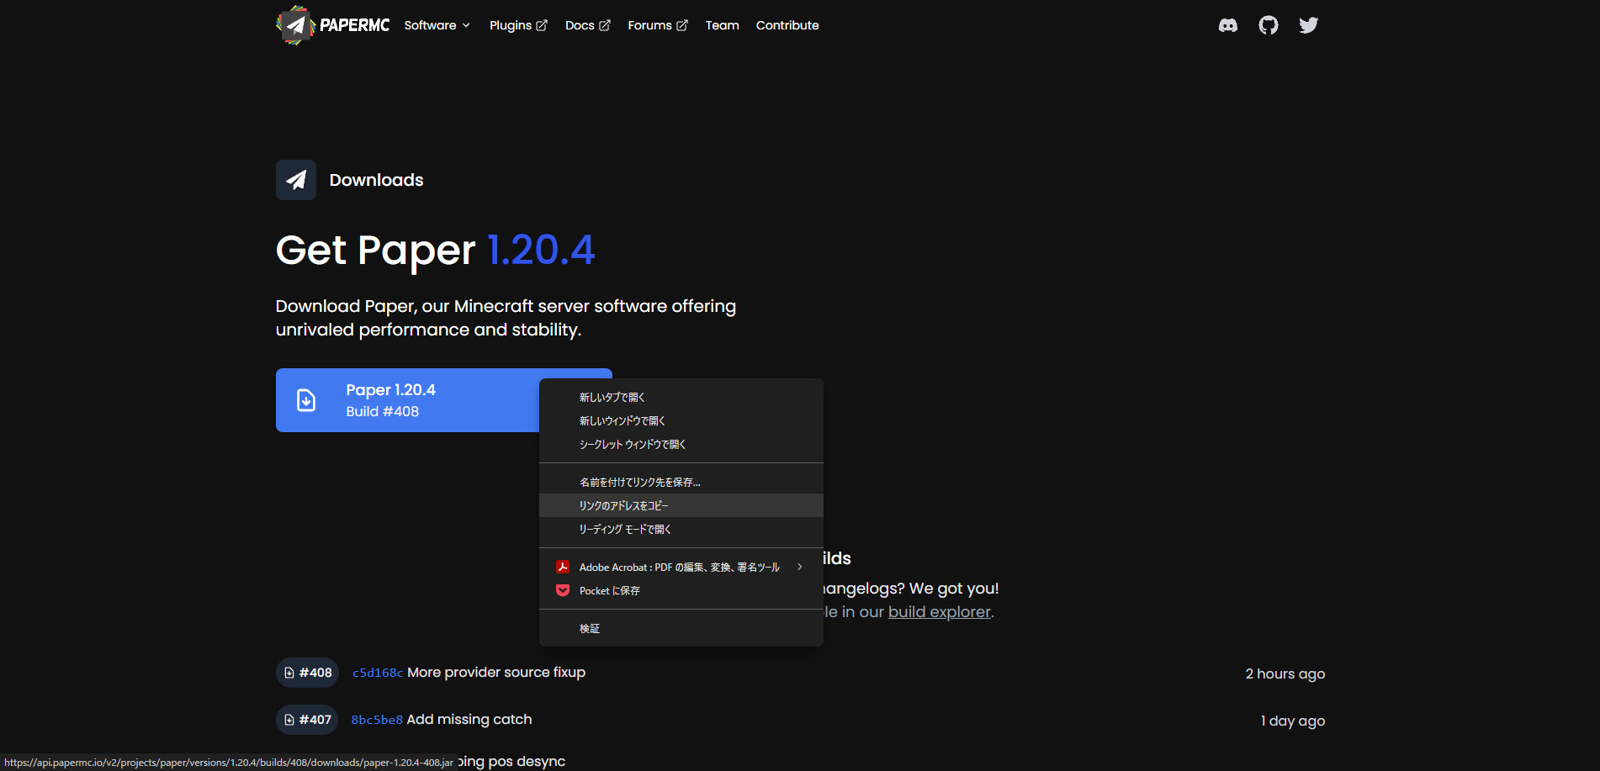Select リーディング モードで開く menu entry
This screenshot has height=771, width=1600.
pos(681,529)
